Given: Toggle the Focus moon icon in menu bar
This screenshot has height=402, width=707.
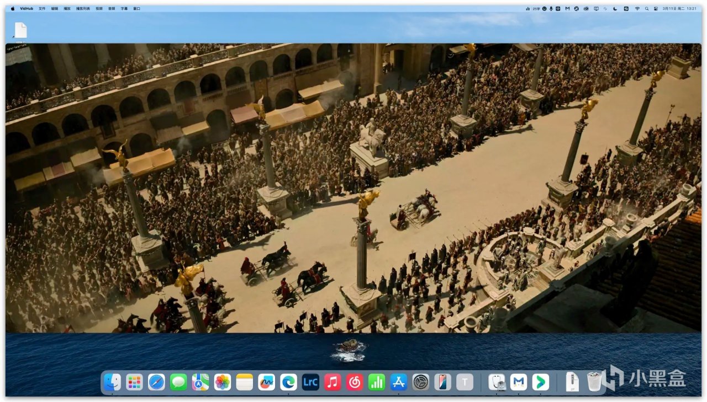Looking at the screenshot, I should pos(615,9).
